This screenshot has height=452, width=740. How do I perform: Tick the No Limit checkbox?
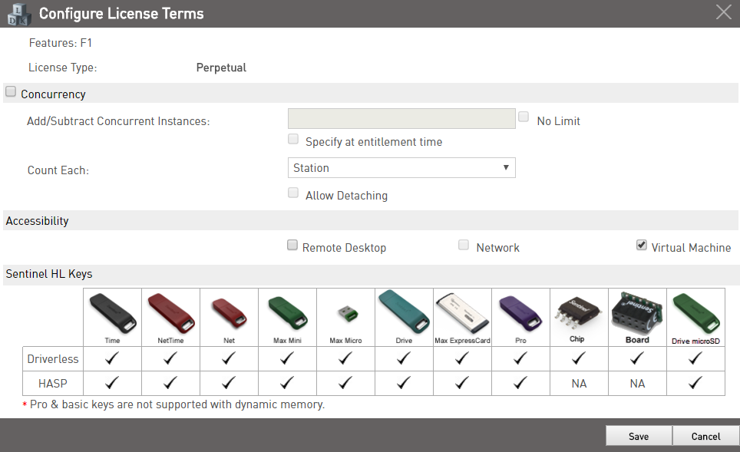(524, 117)
